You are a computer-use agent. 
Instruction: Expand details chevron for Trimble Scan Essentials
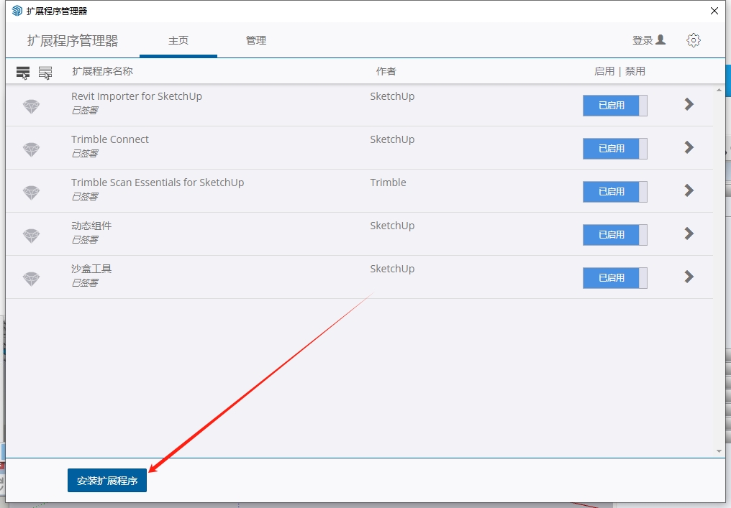[x=689, y=190]
